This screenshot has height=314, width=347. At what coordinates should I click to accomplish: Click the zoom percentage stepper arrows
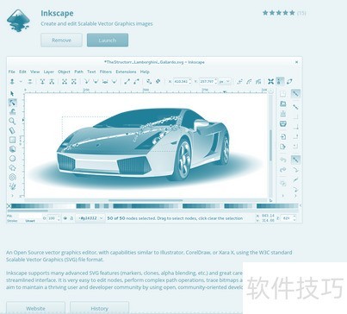[x=294, y=218]
